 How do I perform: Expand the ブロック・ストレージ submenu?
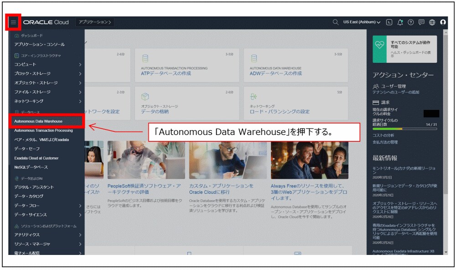48,73
